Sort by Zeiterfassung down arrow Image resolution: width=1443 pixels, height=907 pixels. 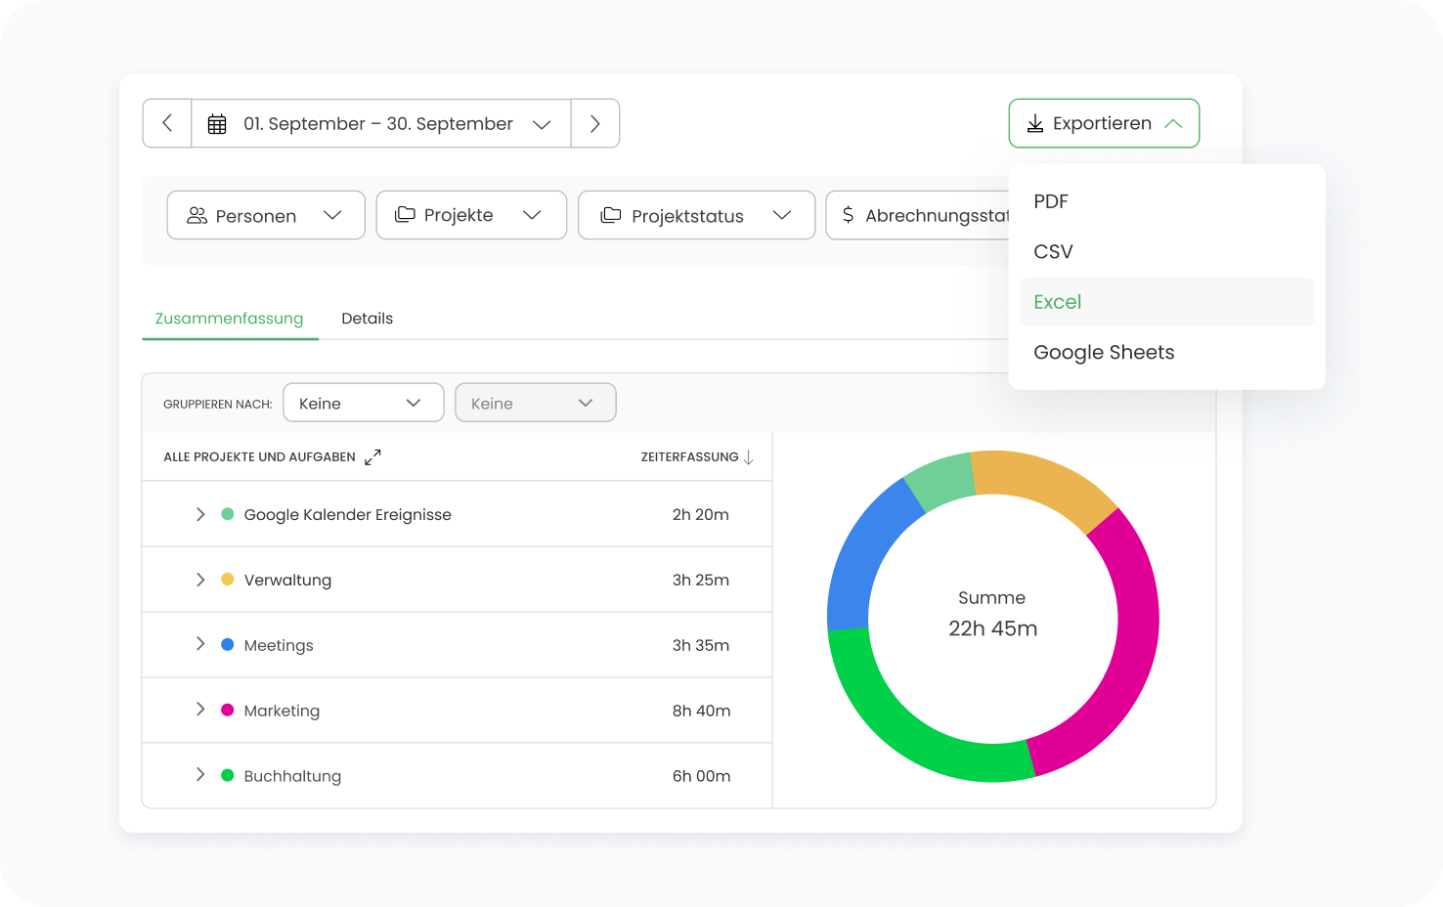tap(749, 457)
